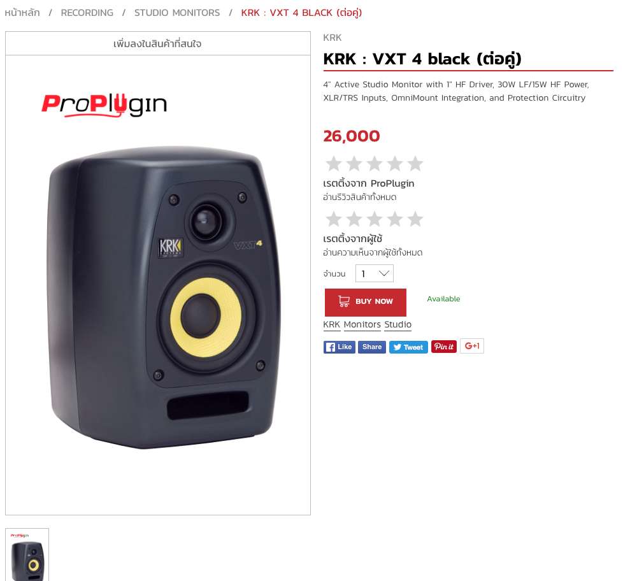623x581 pixels.
Task: Read all product reviews link อ่านรีวิวสินค้าทั้งหมด
Action: click(x=359, y=197)
